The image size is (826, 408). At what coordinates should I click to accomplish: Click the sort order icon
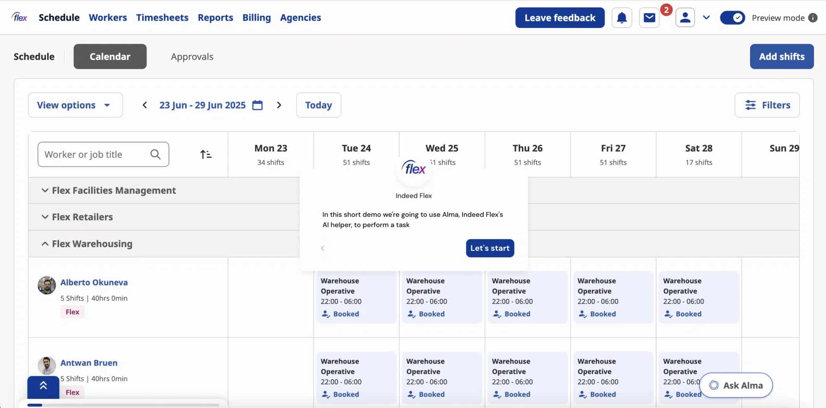coord(206,154)
